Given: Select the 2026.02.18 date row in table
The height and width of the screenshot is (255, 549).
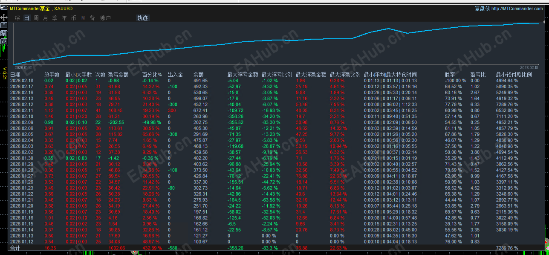Looking at the screenshot, I should (21, 81).
